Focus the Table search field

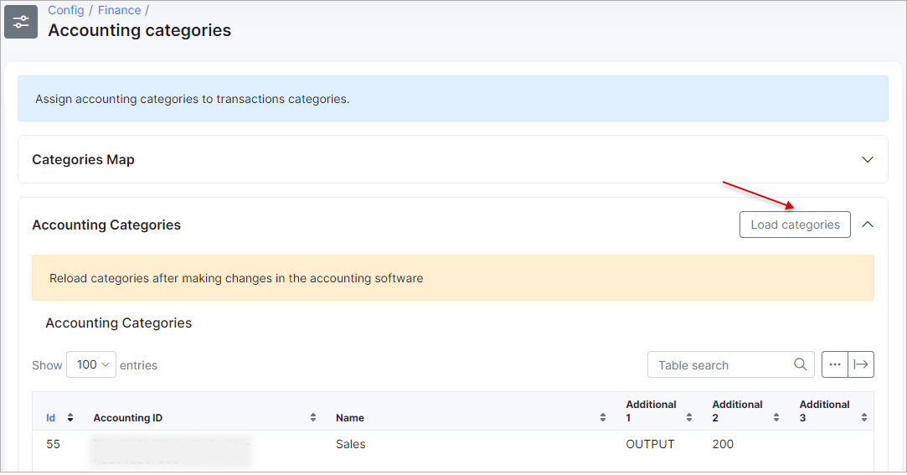click(730, 364)
